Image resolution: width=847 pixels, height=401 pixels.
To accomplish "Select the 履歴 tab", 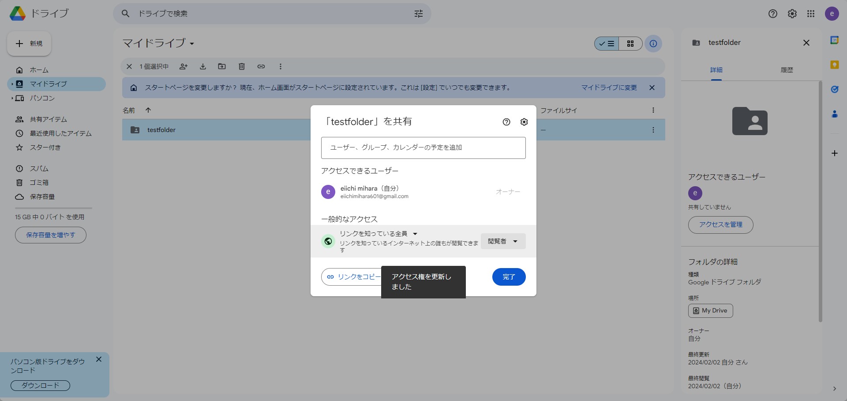I will [787, 70].
